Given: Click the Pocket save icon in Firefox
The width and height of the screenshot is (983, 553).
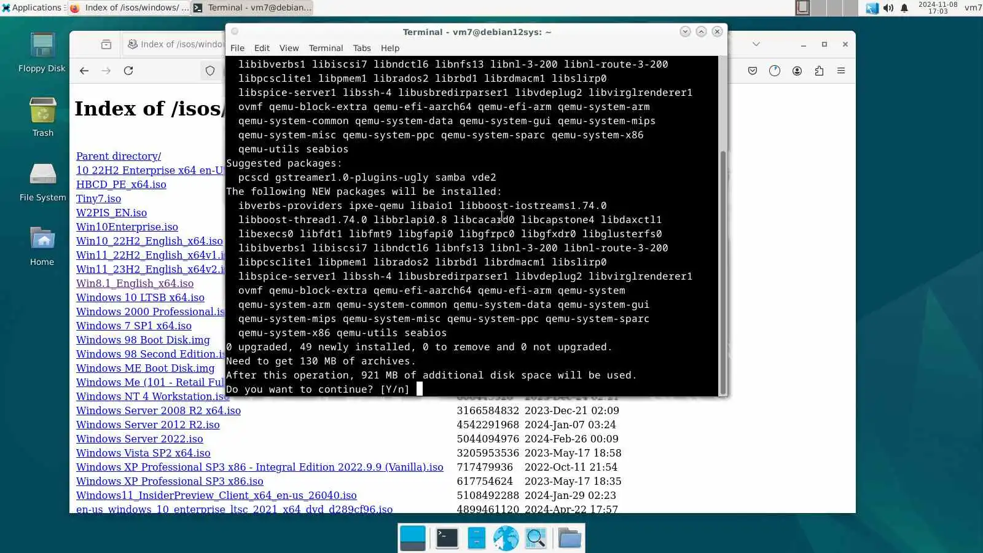Looking at the screenshot, I should (753, 71).
